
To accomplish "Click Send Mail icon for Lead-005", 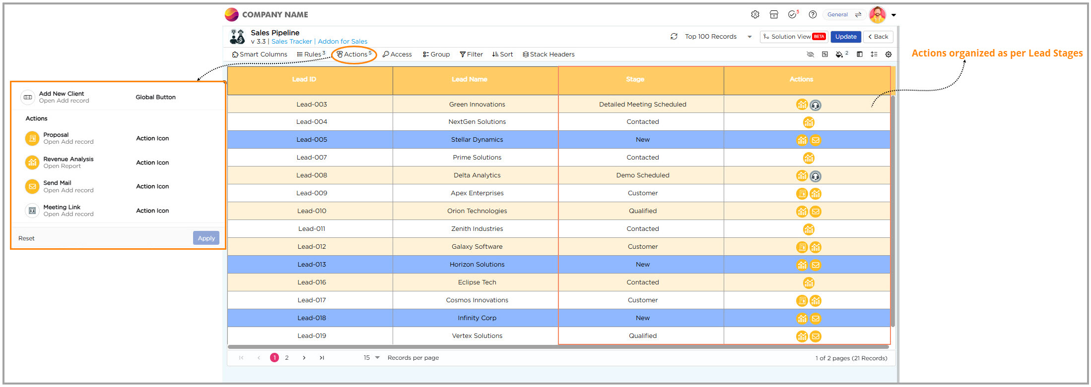I will tap(816, 140).
